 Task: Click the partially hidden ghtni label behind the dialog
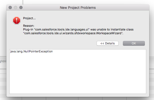pyautogui.click(x=3, y=61)
